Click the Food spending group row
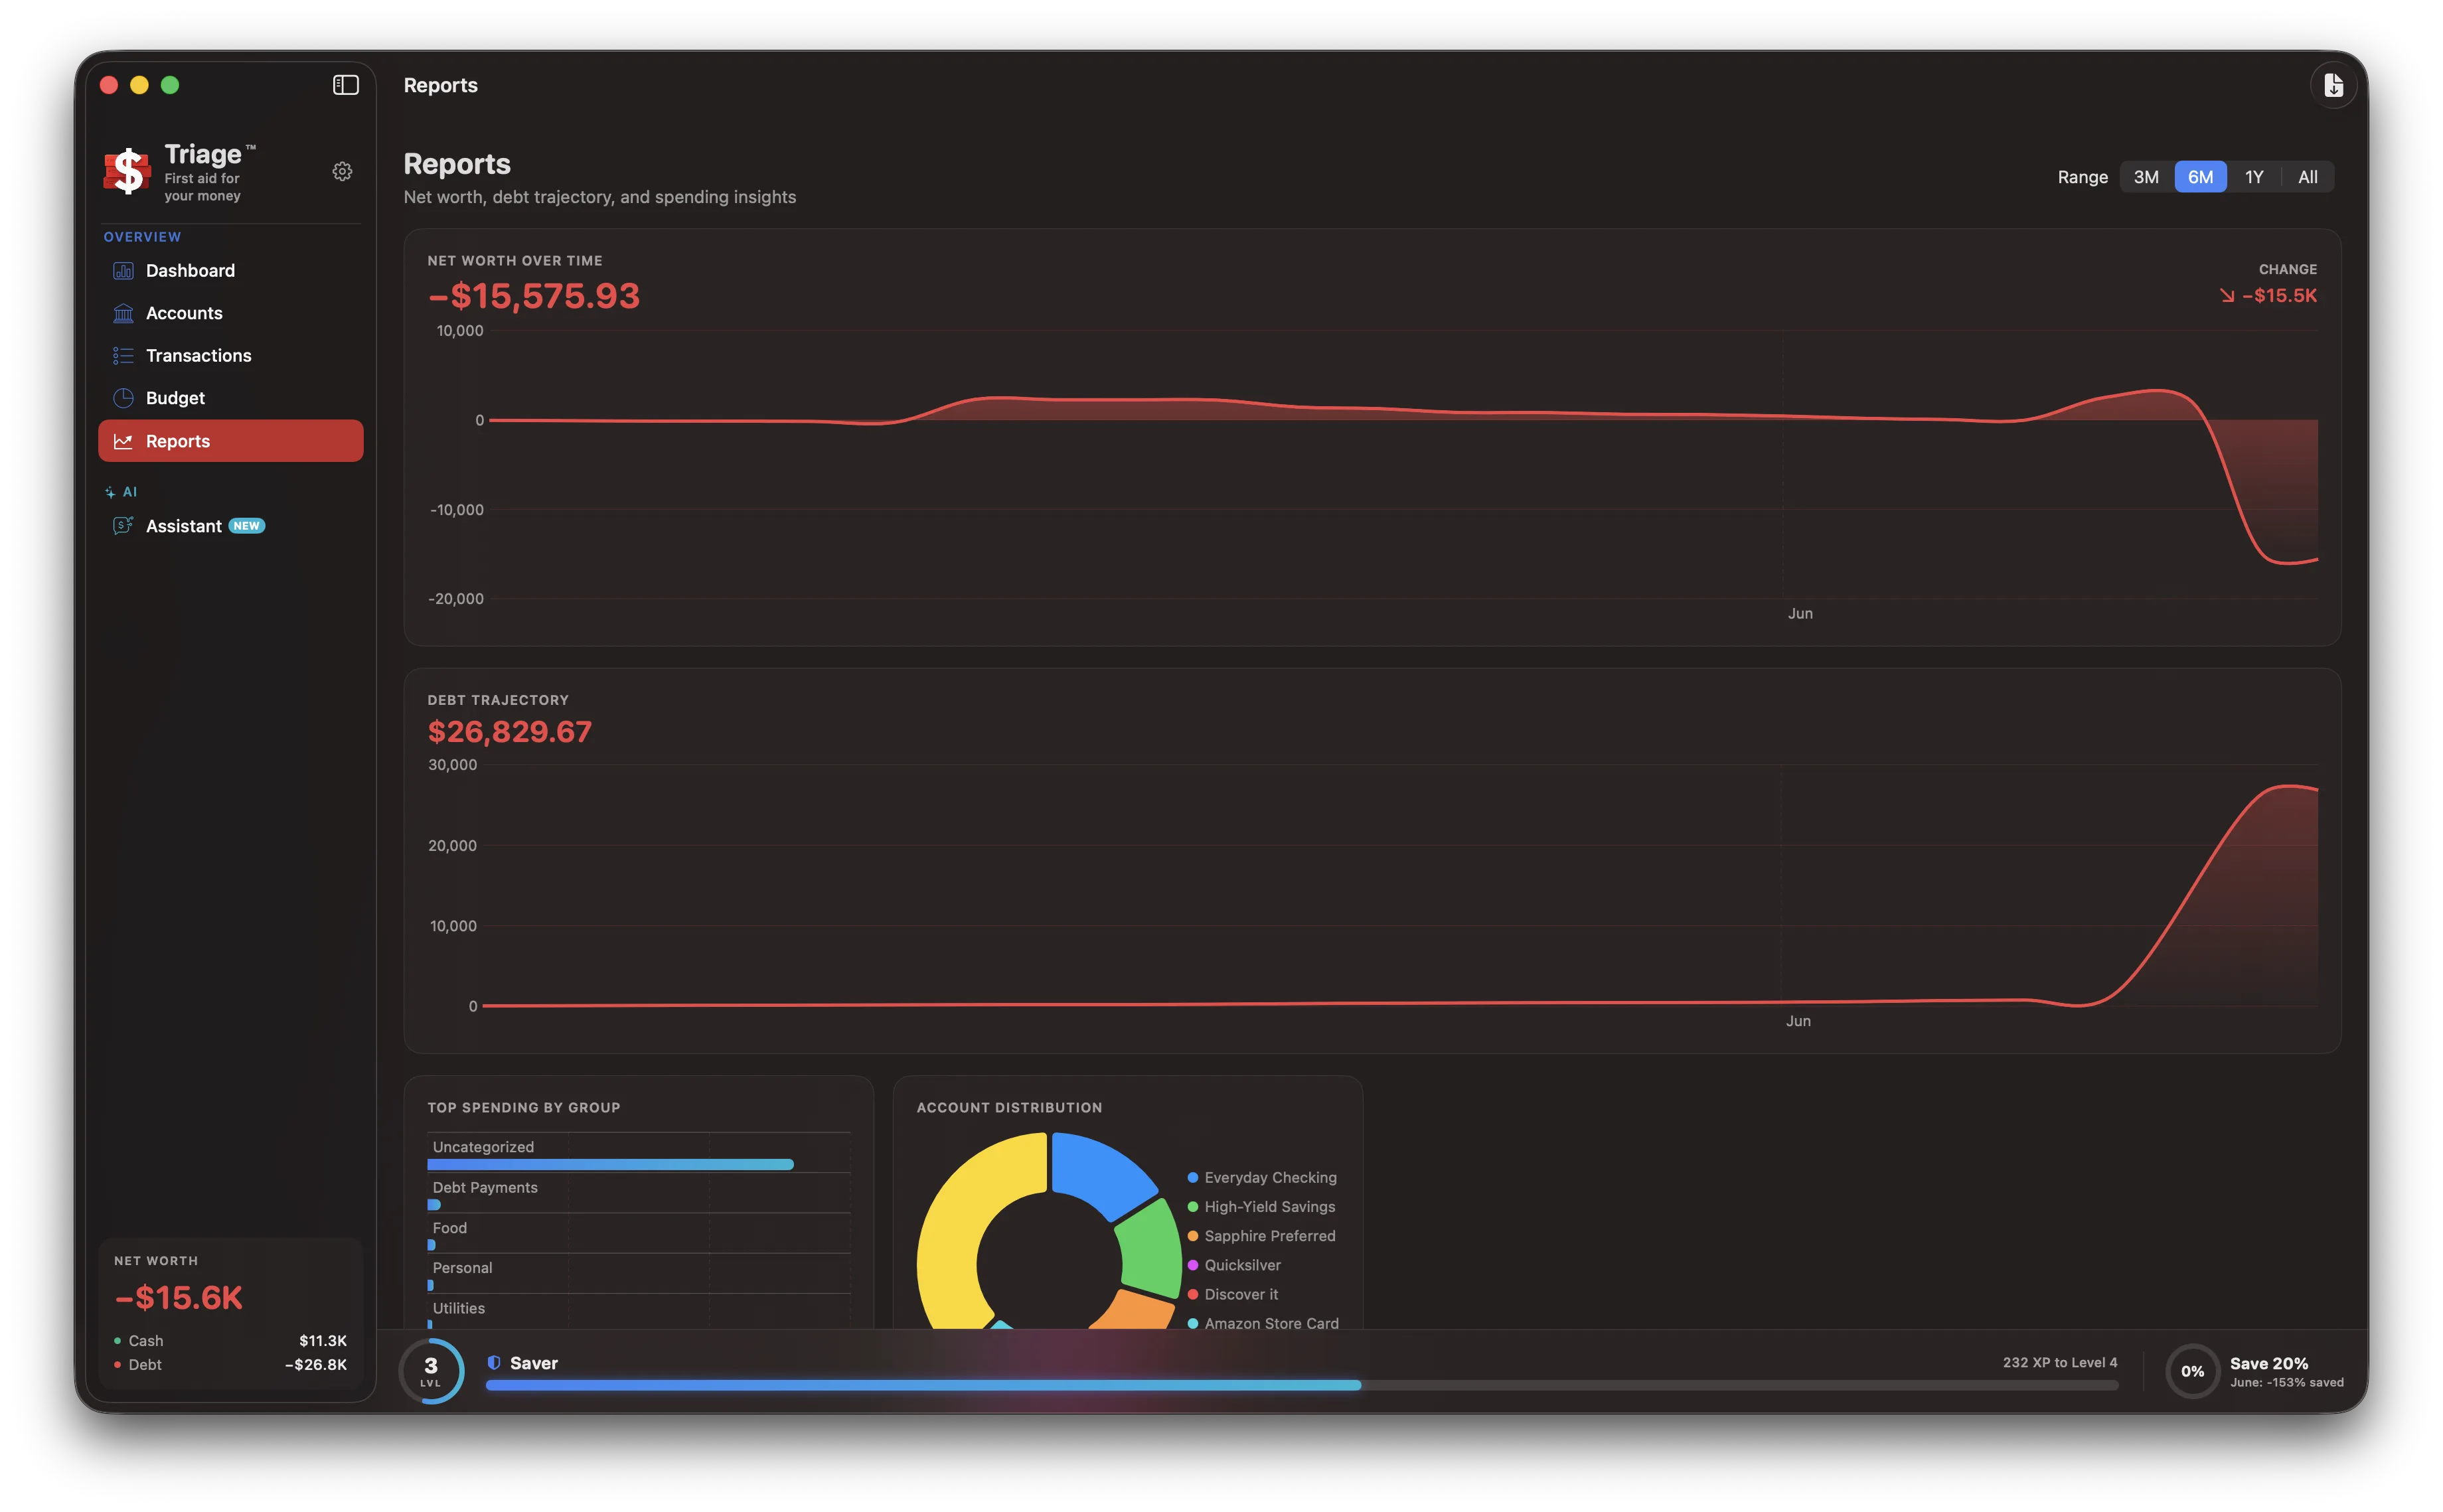 tap(639, 1234)
